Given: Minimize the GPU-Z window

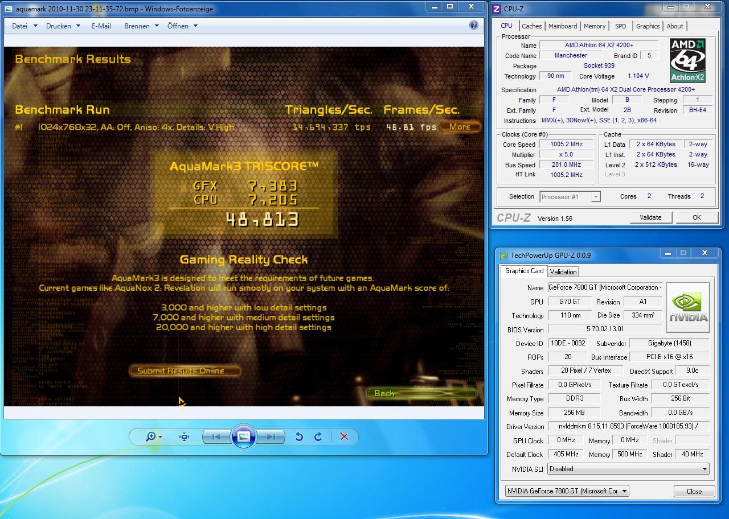Looking at the screenshot, I should (x=667, y=253).
